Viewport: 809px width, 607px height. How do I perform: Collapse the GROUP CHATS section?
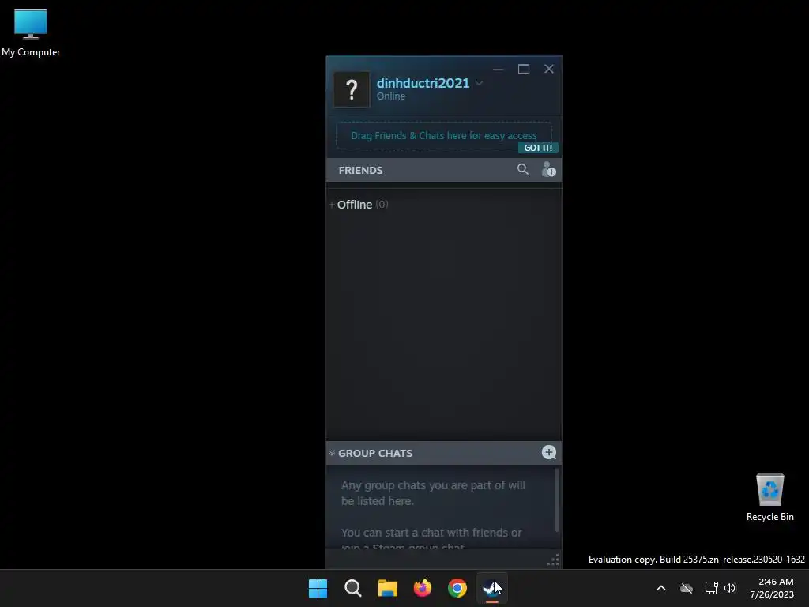(332, 453)
